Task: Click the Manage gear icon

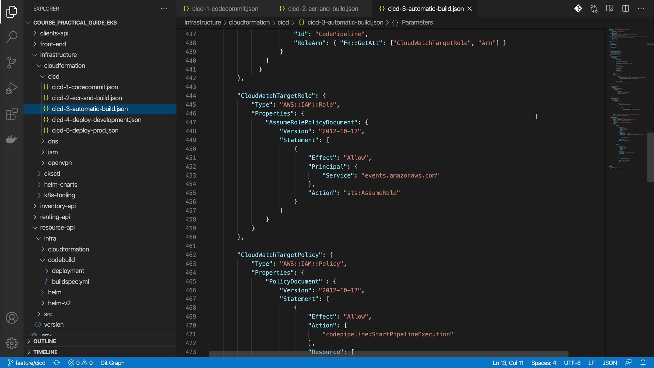Action: pos(12,343)
